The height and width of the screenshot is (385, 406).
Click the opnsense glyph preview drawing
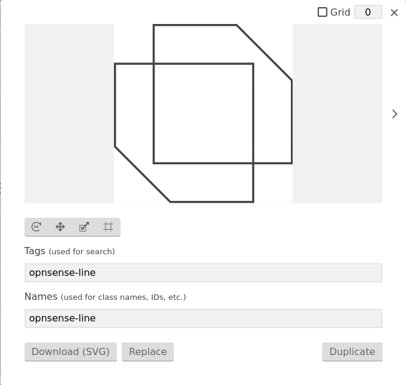click(203, 113)
